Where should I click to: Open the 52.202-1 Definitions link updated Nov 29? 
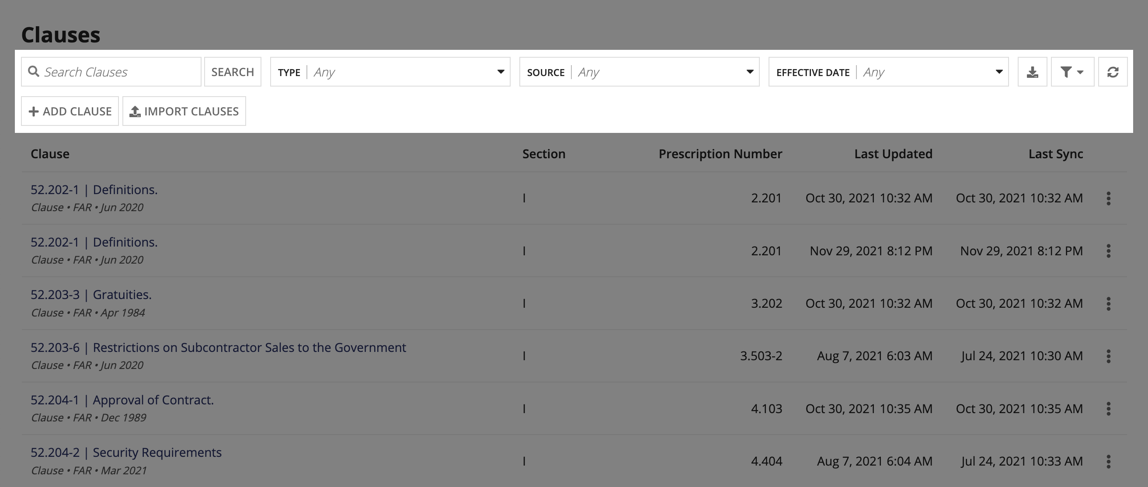[94, 242]
